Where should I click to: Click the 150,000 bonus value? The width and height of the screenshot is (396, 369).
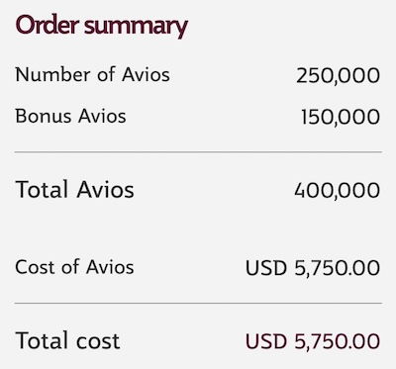[x=341, y=117]
